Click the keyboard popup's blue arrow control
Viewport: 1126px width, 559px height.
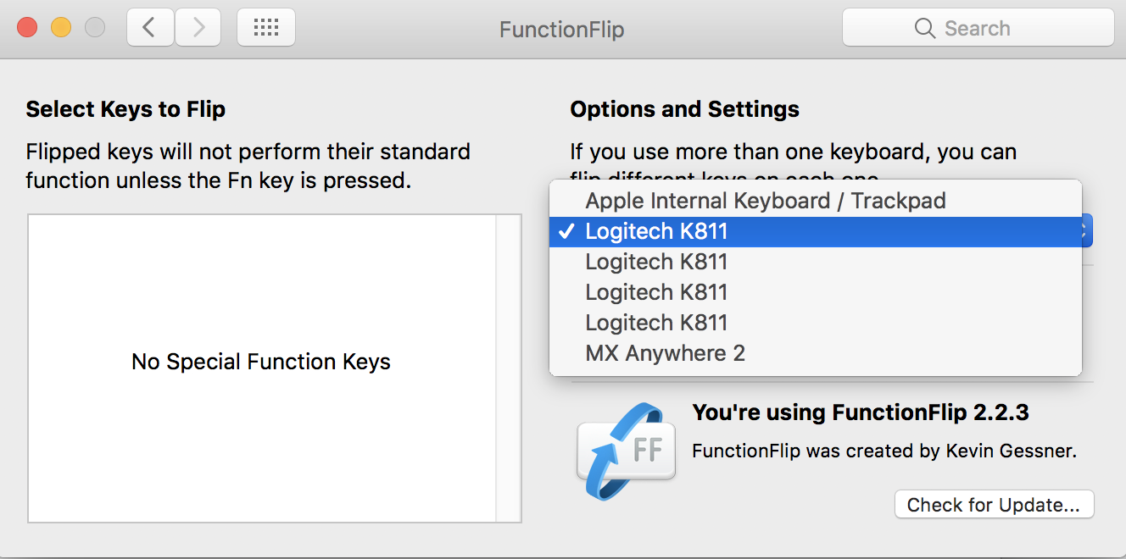[1086, 231]
